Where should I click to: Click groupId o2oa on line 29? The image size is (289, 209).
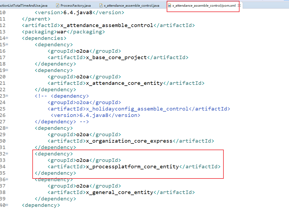(84, 135)
